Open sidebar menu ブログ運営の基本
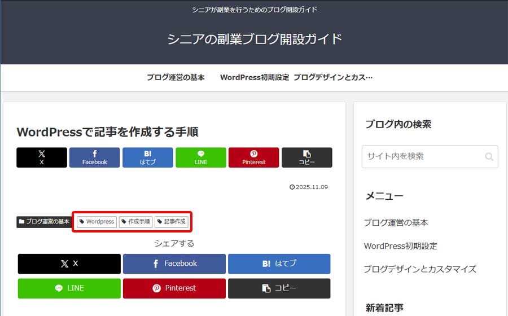 pyautogui.click(x=396, y=223)
